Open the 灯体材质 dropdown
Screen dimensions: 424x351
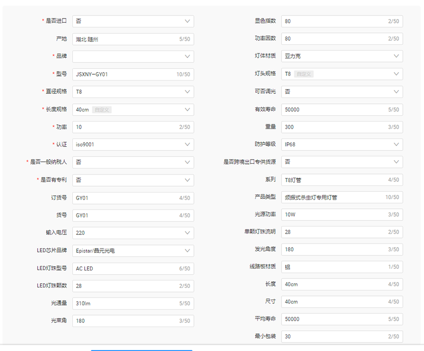(341, 56)
